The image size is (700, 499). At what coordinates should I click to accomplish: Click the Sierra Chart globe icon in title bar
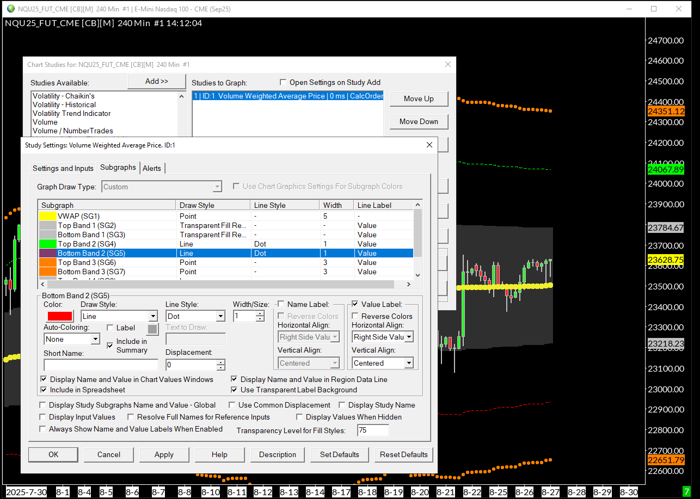tap(10, 8)
